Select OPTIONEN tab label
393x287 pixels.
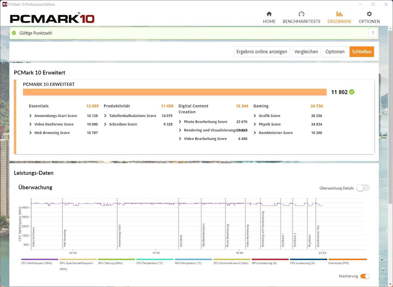[x=369, y=22]
